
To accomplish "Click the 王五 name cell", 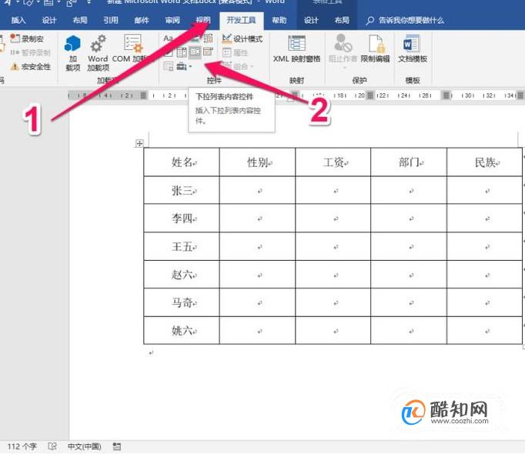I will click(182, 246).
